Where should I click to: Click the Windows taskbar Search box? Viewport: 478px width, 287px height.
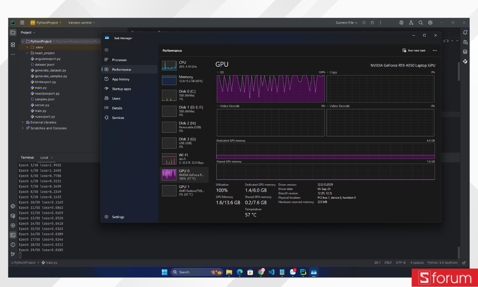tap(196, 272)
